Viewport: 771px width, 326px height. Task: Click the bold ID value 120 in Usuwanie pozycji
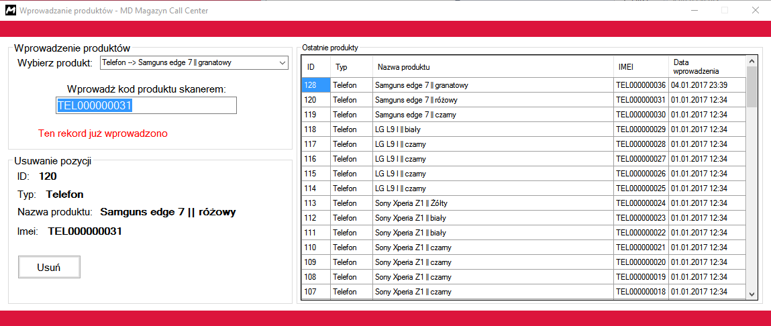pos(48,176)
